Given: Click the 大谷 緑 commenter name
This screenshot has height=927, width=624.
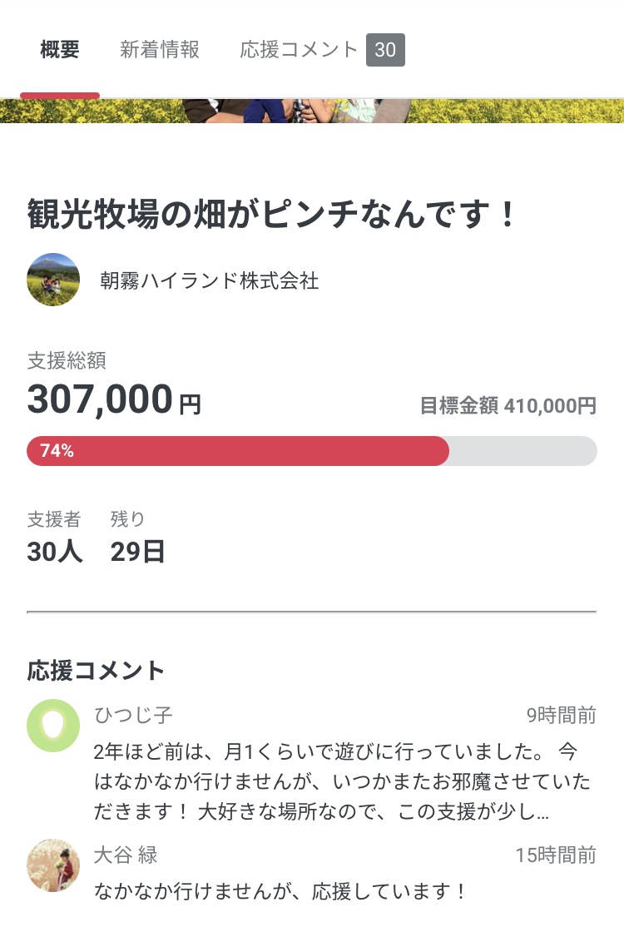Looking at the screenshot, I should [x=126, y=855].
